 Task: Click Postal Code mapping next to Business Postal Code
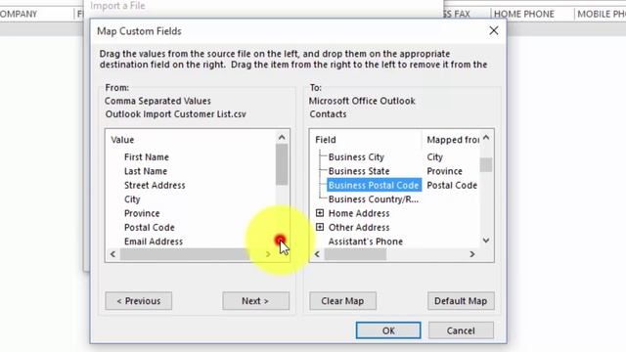(x=452, y=185)
